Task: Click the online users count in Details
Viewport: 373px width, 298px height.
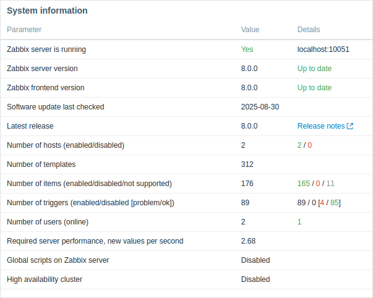Action: pos(299,222)
